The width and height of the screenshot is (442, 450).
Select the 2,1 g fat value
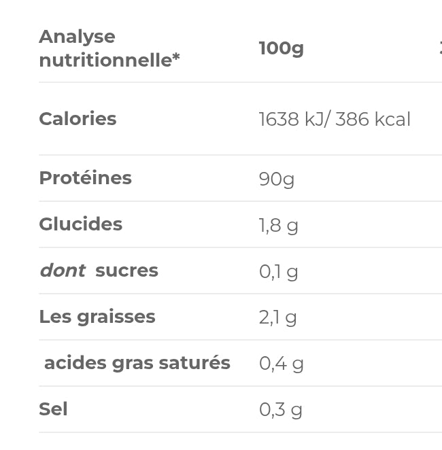(277, 318)
